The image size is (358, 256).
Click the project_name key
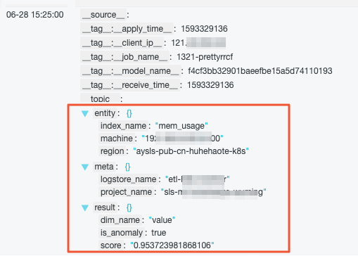coord(126,192)
